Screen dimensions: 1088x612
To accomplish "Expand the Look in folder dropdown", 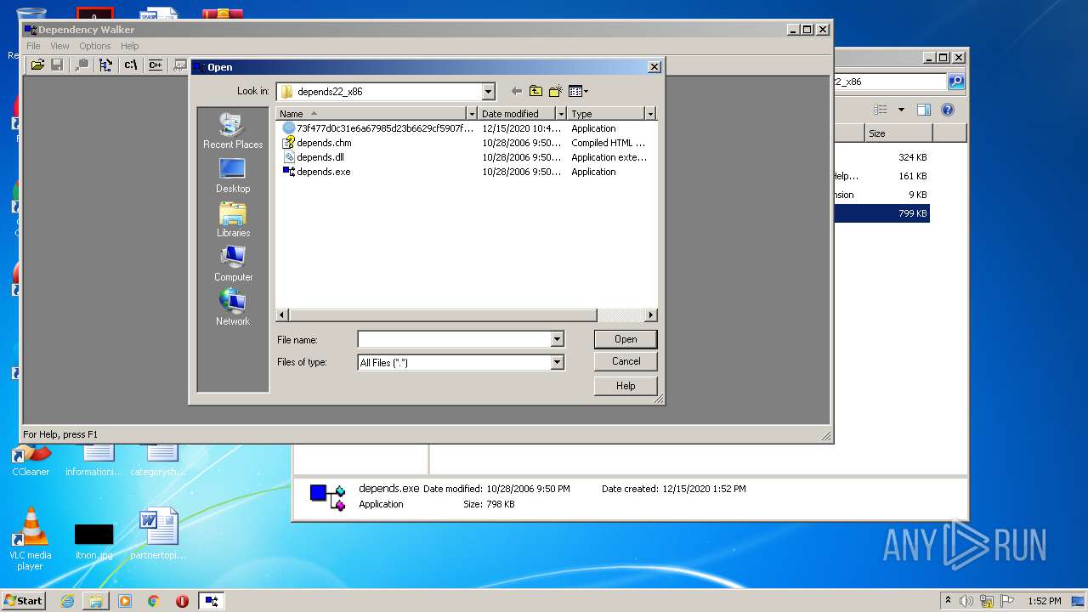I will coord(488,92).
